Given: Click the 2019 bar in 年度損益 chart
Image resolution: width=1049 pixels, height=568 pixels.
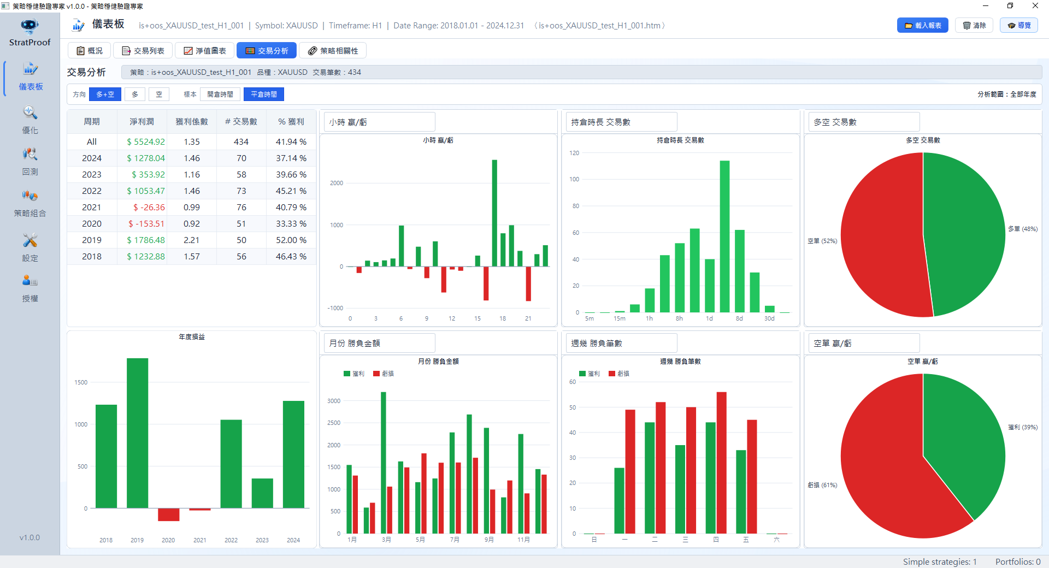Looking at the screenshot, I should [x=137, y=433].
